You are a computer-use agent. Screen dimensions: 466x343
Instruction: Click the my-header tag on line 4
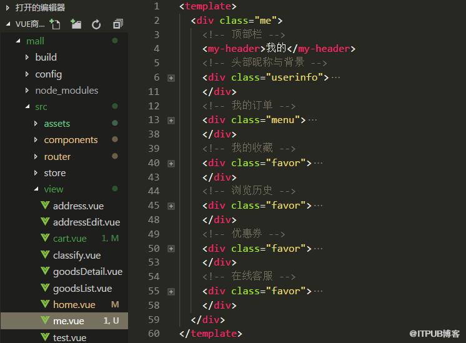click(x=234, y=49)
